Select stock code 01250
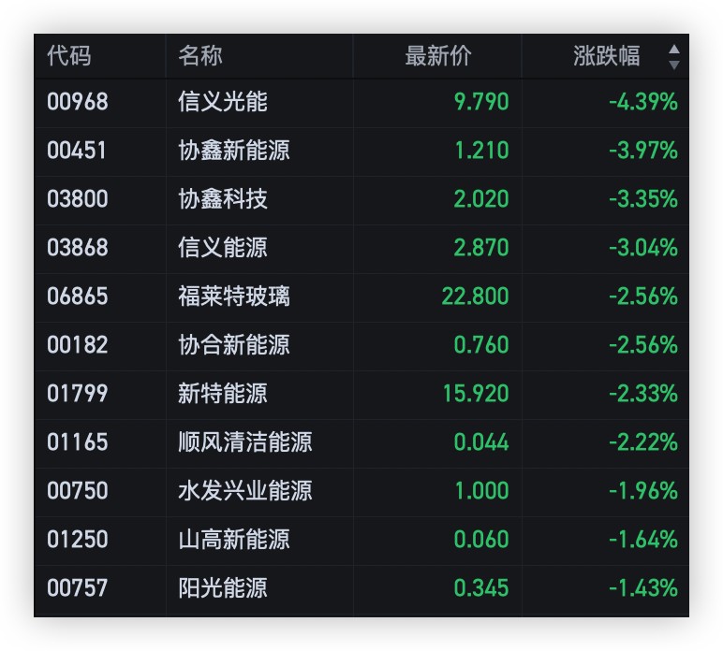This screenshot has width=723, height=651. coord(78,540)
